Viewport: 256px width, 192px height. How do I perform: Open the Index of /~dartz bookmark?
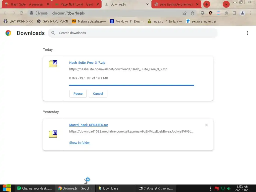tap(165, 21)
